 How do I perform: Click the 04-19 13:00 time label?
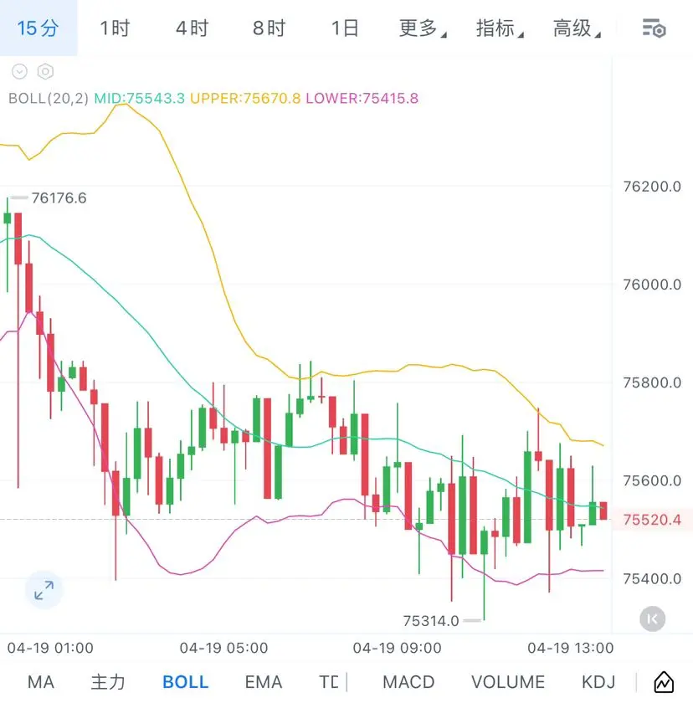[570, 648]
